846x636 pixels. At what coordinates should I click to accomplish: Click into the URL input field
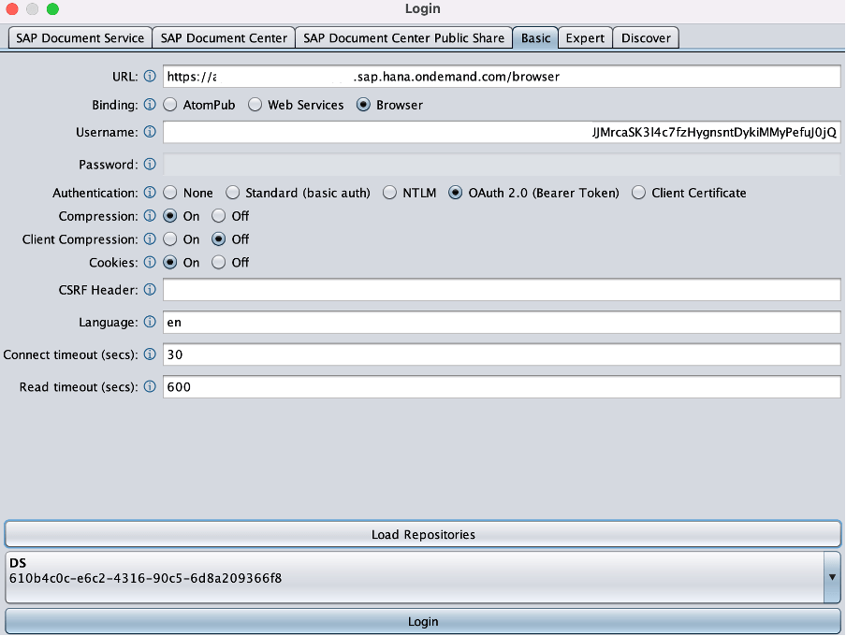pos(502,77)
